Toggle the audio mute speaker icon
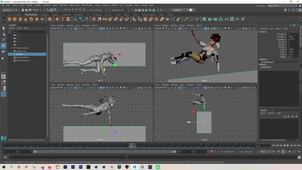The width and height of the screenshot is (302, 170). (x=290, y=152)
